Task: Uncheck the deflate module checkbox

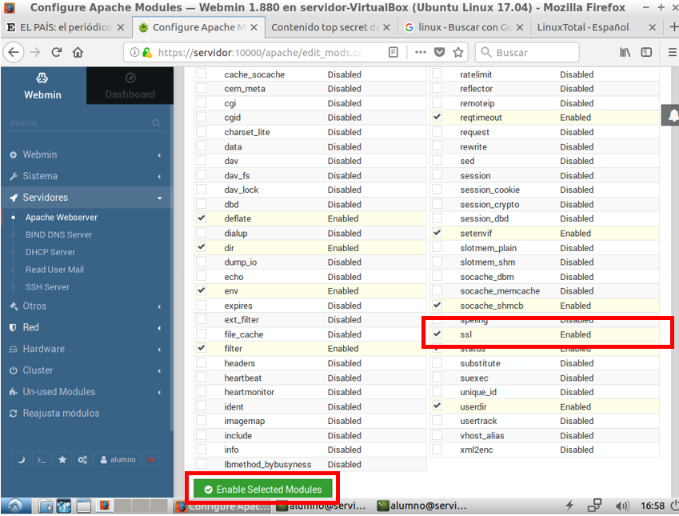Action: 201,218
